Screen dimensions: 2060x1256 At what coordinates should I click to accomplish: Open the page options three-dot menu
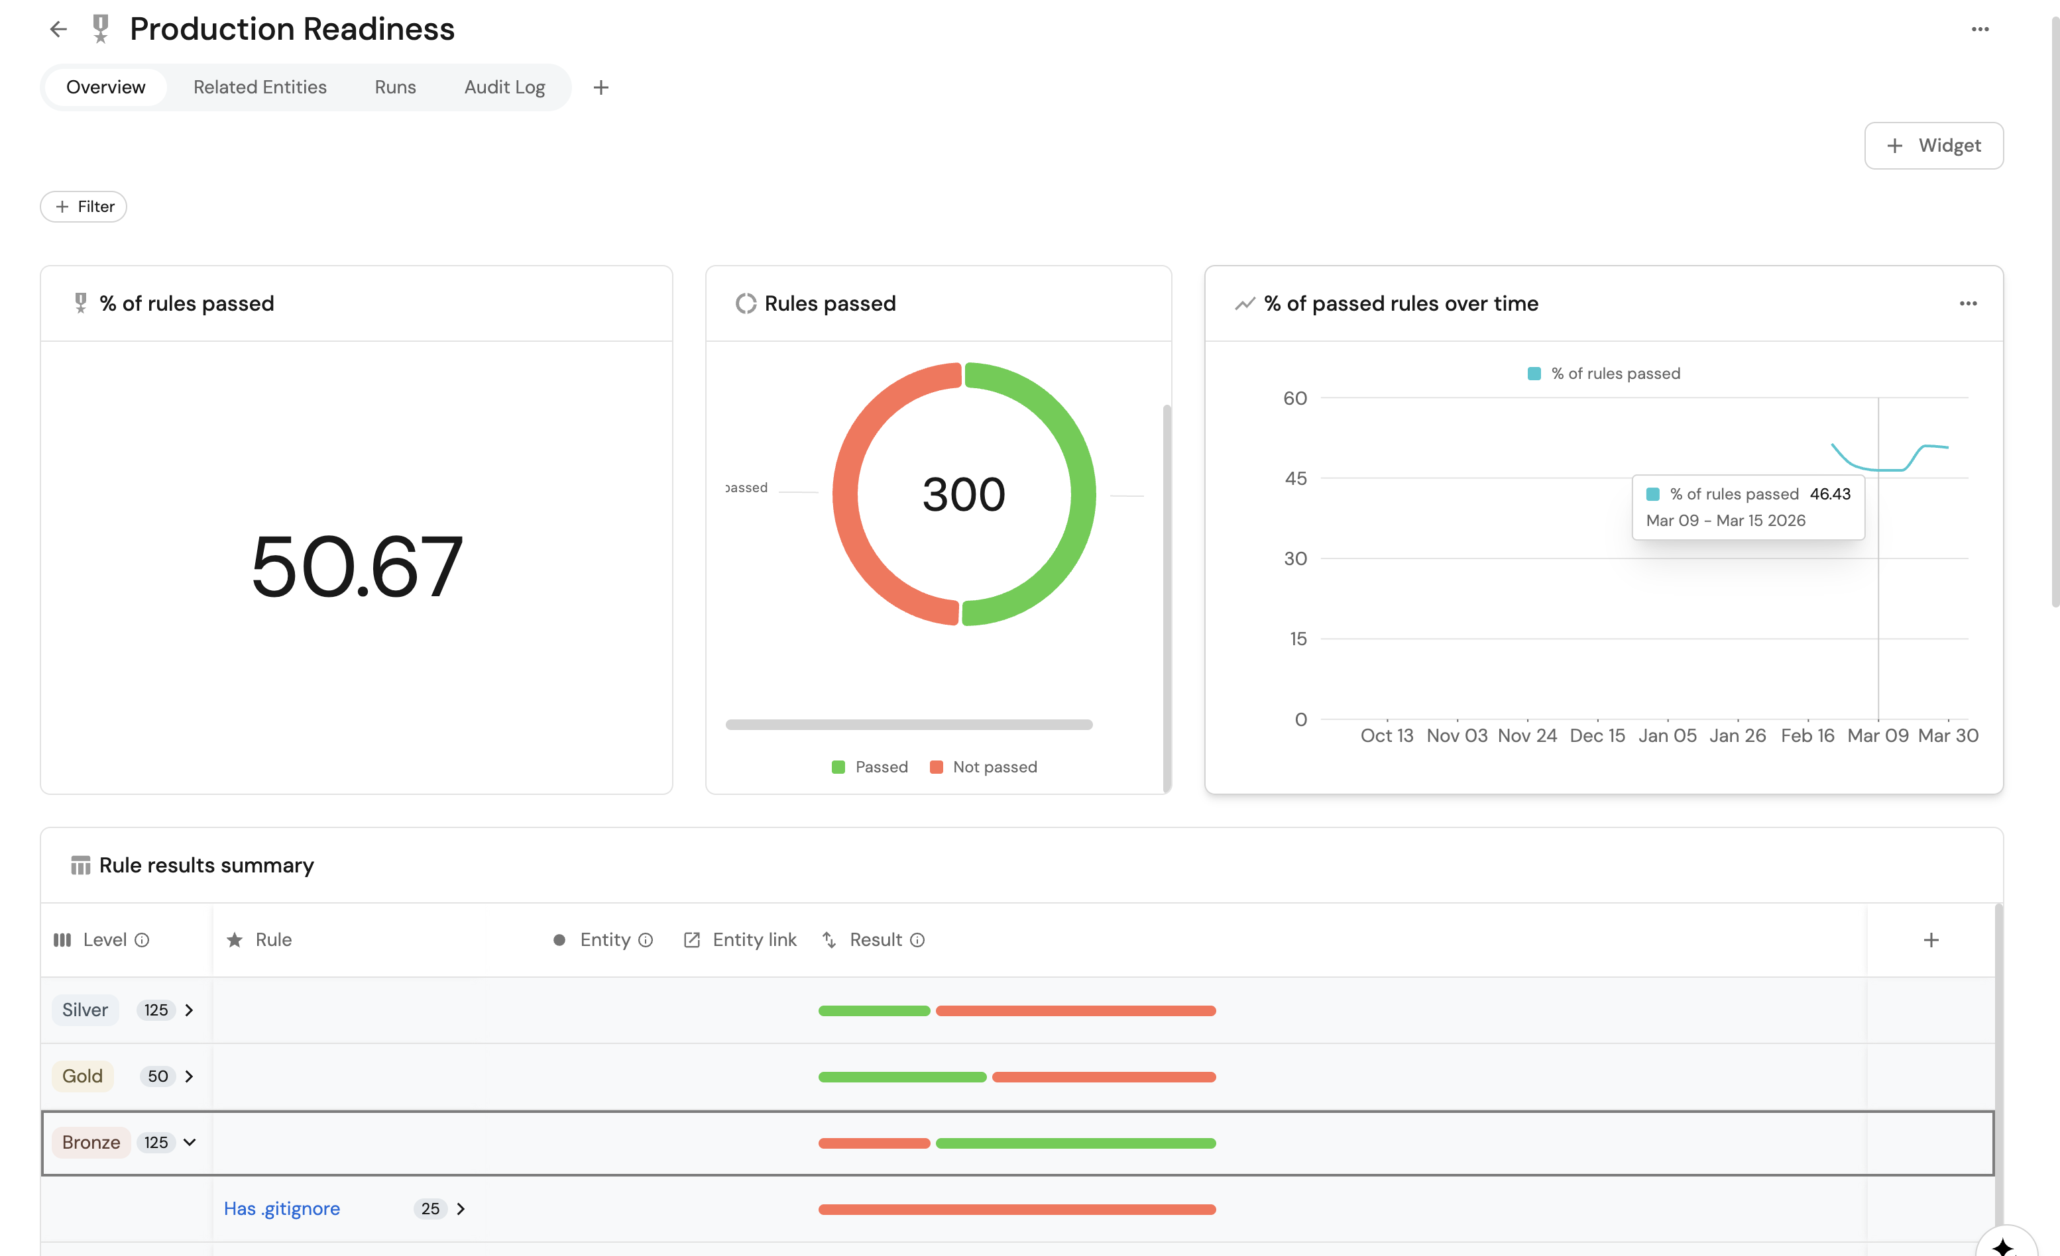[1979, 29]
